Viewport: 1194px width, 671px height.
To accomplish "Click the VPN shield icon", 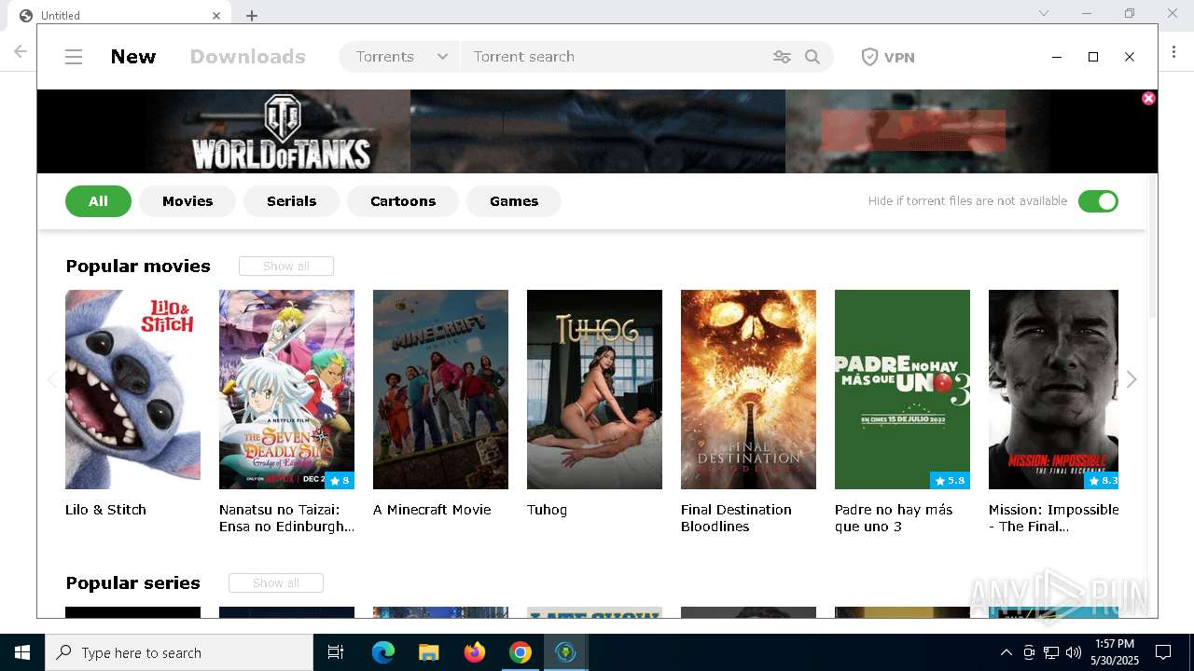I will point(869,57).
